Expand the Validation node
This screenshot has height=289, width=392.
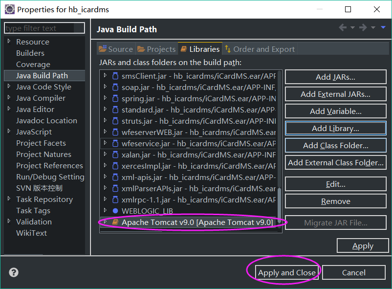coord(9,221)
